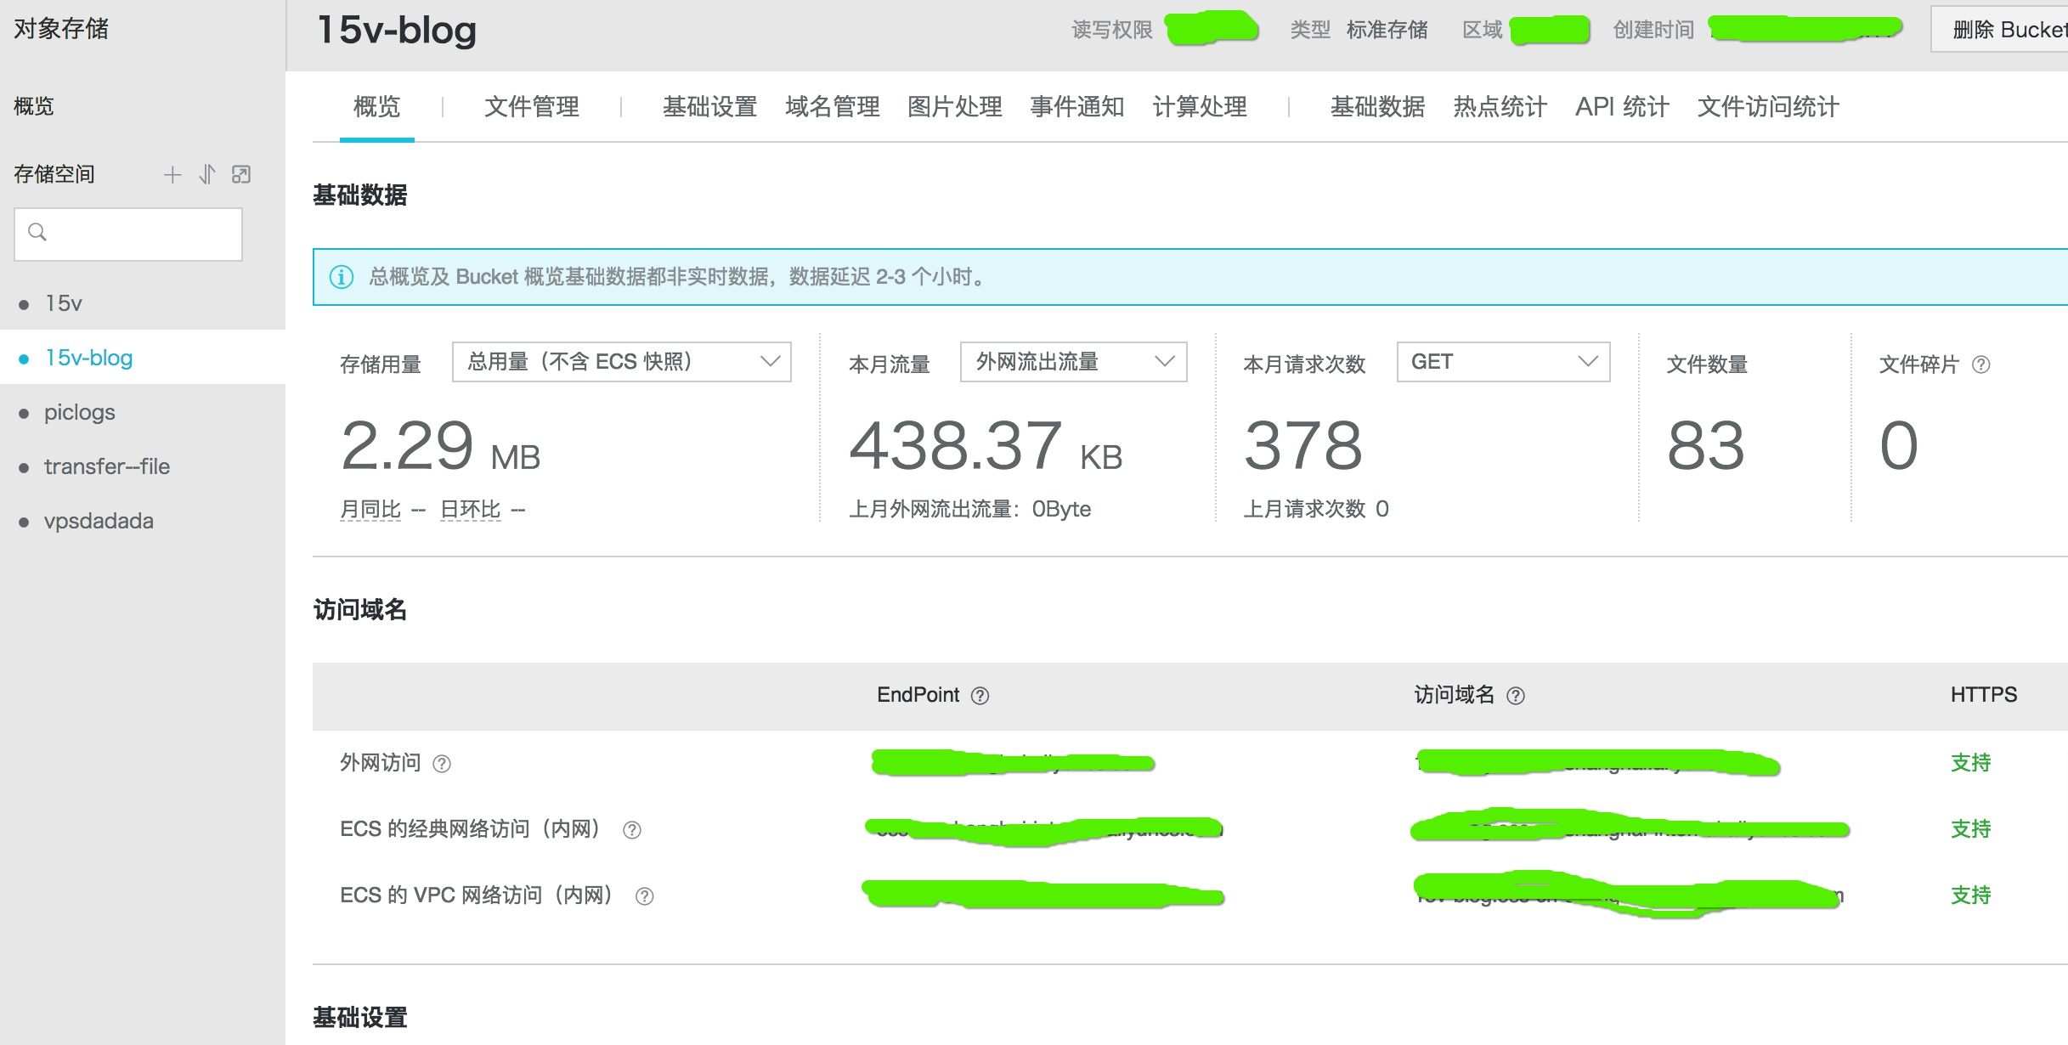Click the help icon beside 访问域名 column header

click(1516, 696)
